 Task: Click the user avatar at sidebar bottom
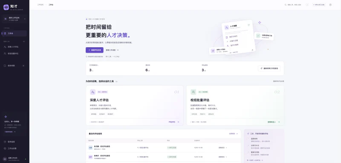pos(5,159)
